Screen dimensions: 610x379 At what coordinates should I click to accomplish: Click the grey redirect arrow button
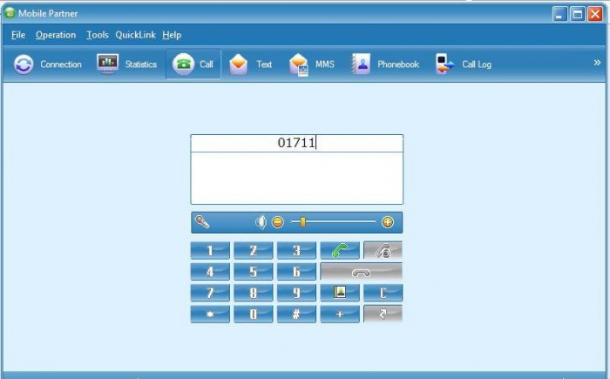[383, 314]
